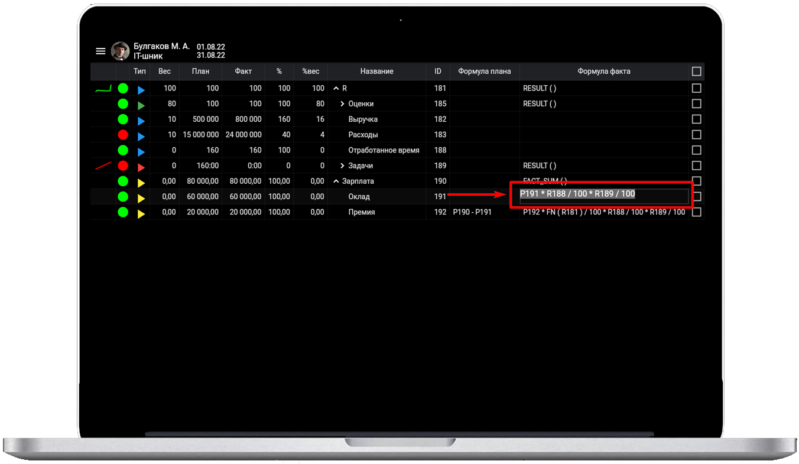
Task: Click the user avatar photo
Action: [x=121, y=51]
